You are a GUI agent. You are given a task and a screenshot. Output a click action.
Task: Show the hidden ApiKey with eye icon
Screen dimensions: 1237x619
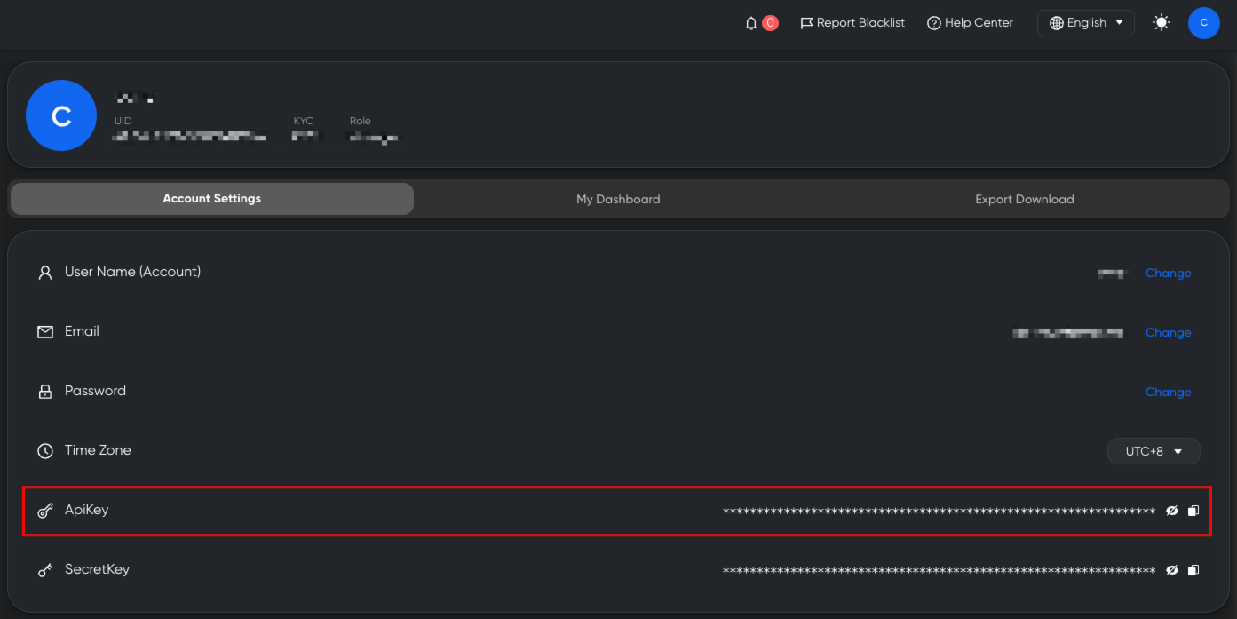coord(1171,511)
